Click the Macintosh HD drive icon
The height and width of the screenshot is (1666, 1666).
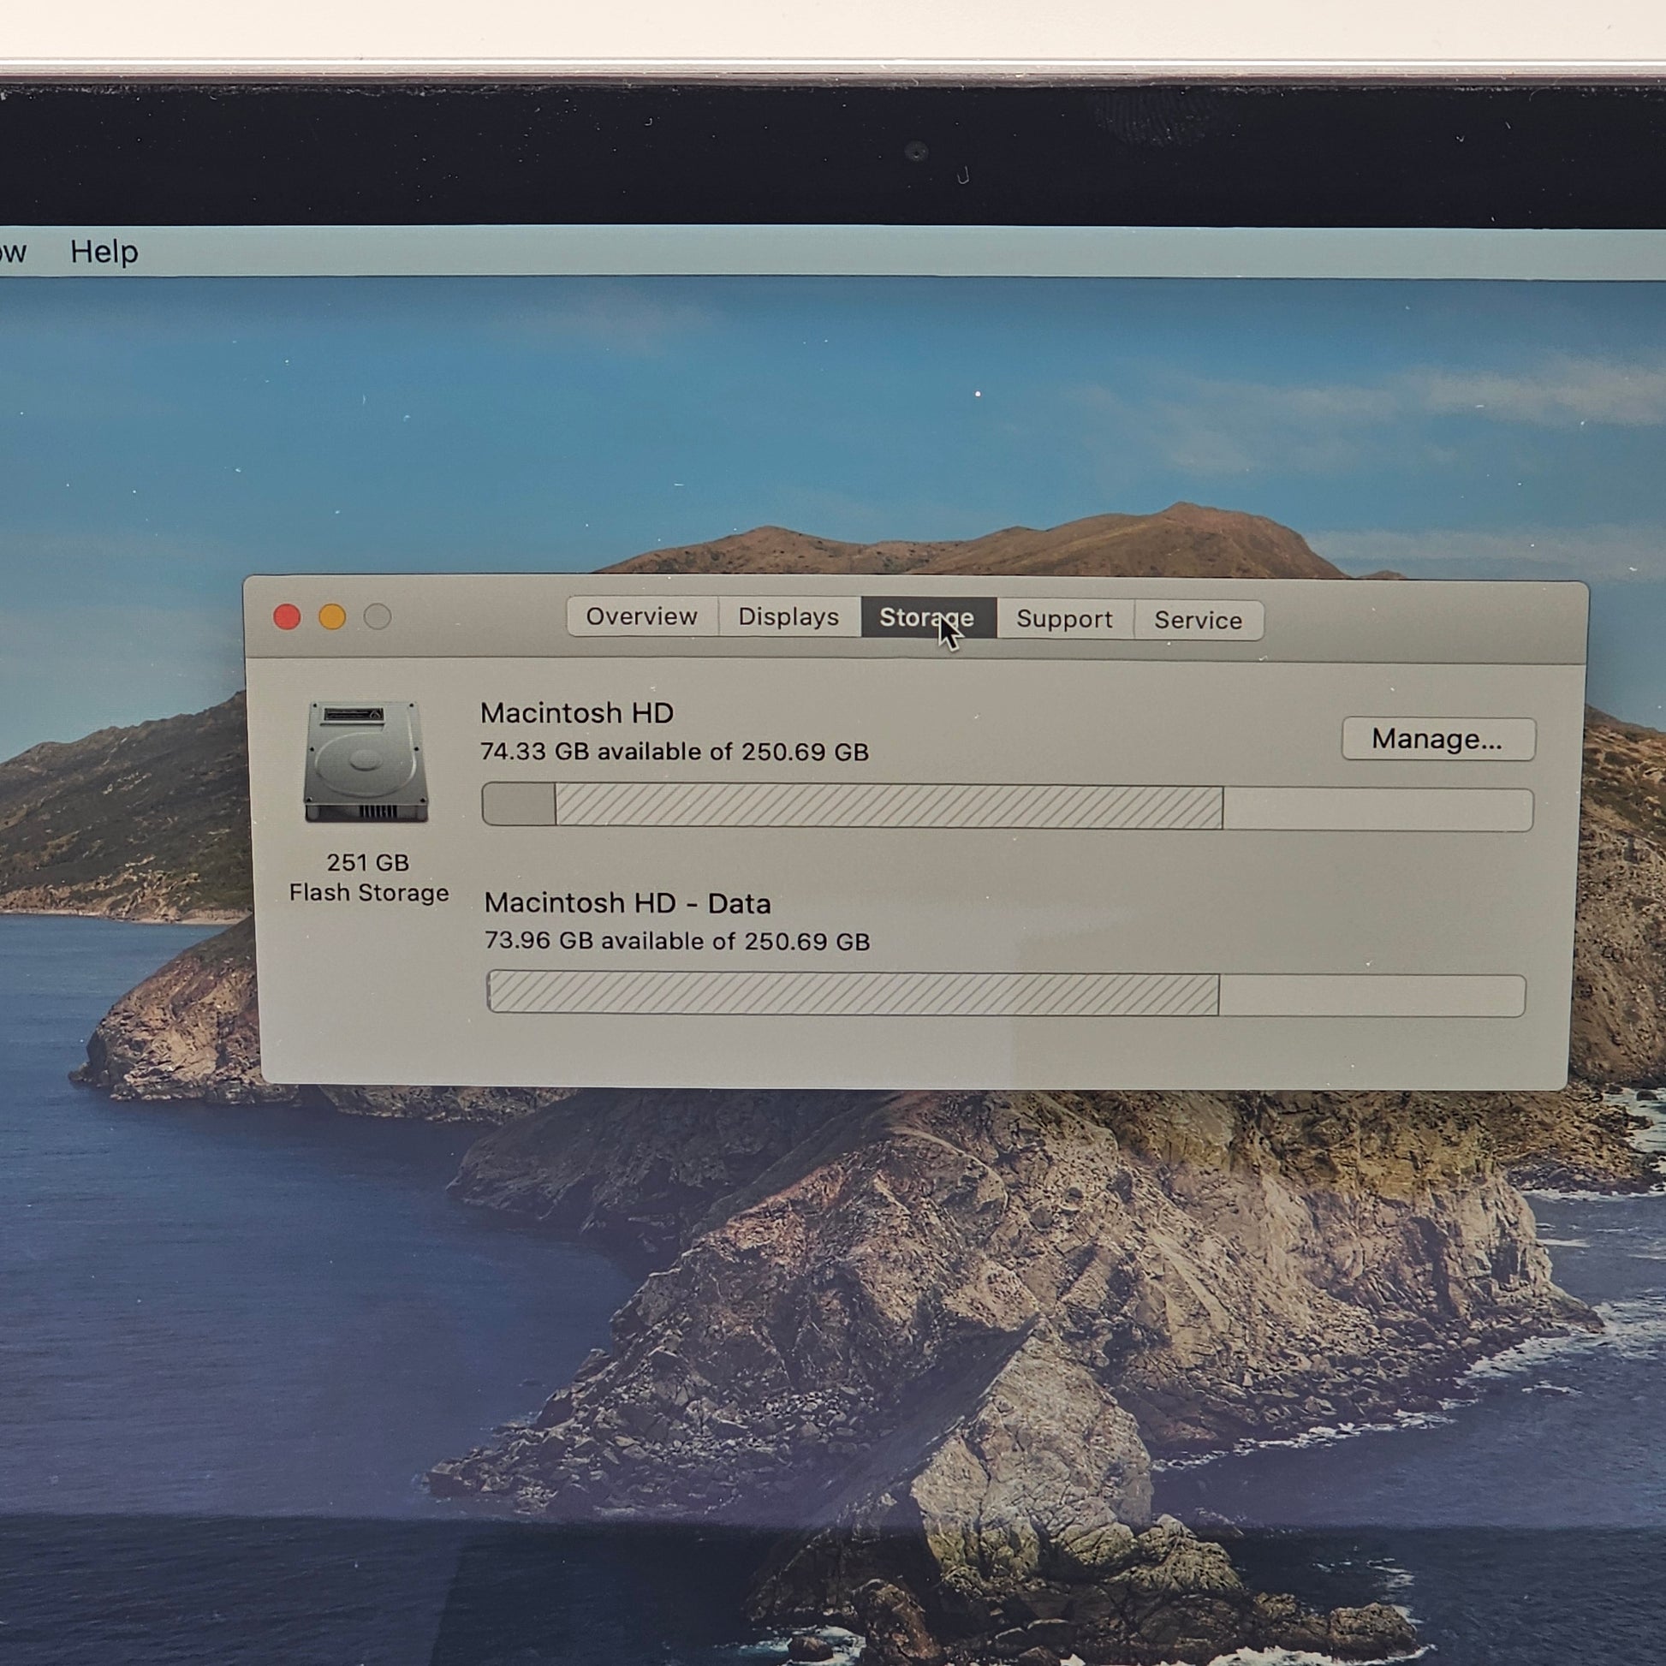point(366,760)
